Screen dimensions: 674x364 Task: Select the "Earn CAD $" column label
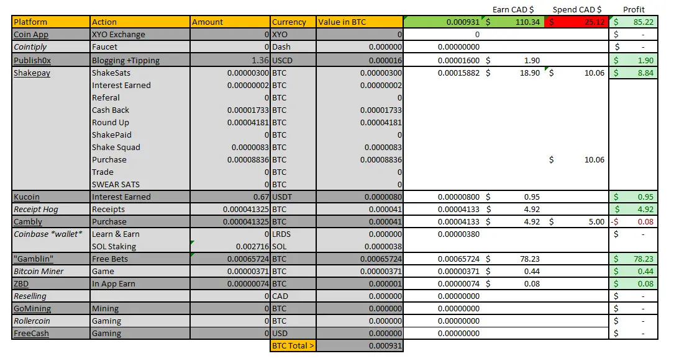[x=513, y=9]
